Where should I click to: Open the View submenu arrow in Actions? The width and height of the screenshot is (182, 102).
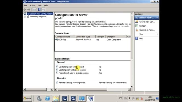(157, 34)
